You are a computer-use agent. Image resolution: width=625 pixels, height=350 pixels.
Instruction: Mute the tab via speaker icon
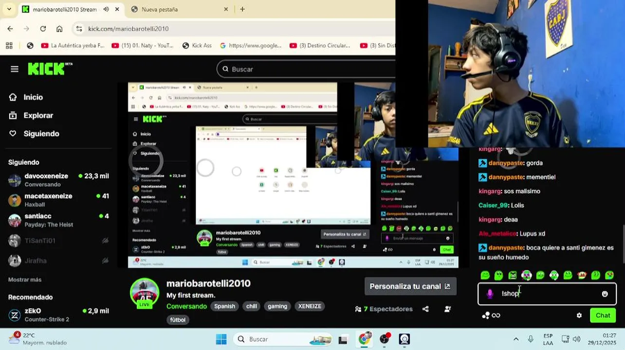106,9
